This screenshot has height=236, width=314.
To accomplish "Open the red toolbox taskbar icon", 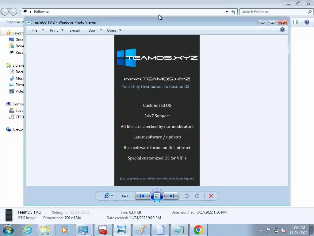I will point(103,230).
